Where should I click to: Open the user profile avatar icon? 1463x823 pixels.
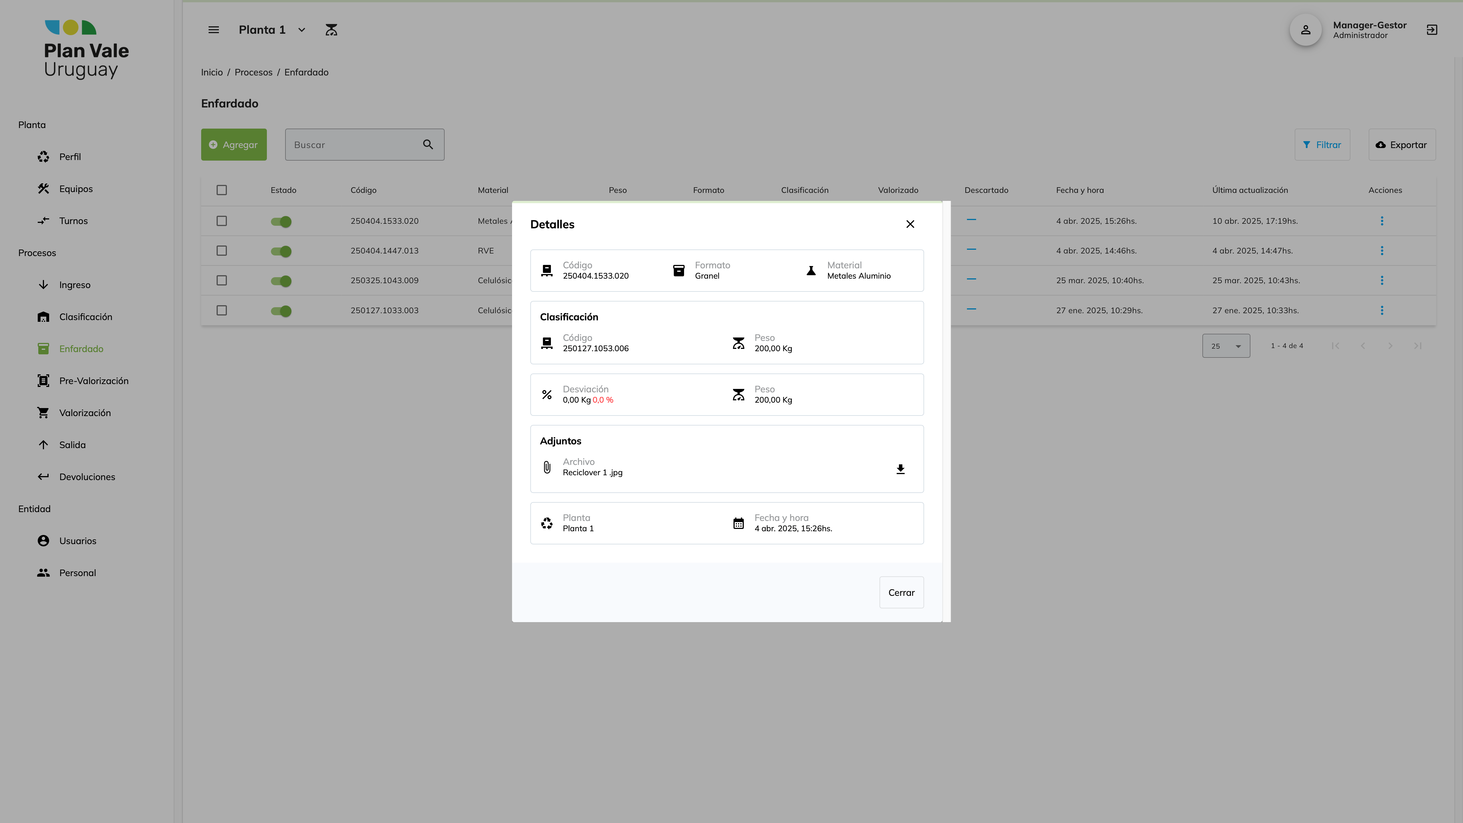coord(1306,29)
